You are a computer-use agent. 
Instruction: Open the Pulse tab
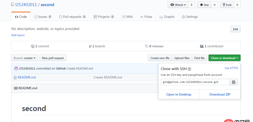tap(146, 17)
